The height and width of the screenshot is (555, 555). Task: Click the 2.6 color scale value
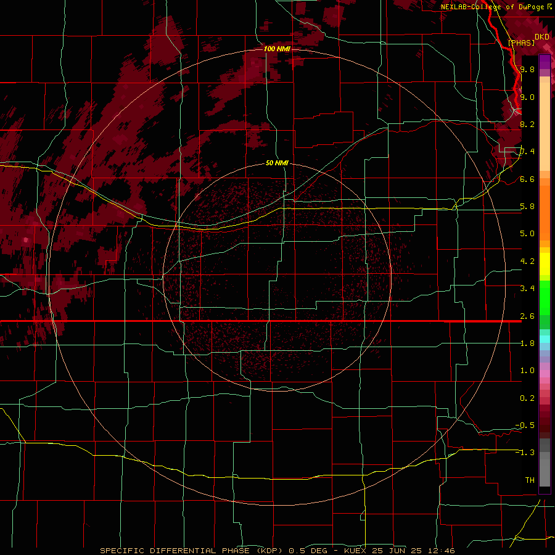click(527, 316)
